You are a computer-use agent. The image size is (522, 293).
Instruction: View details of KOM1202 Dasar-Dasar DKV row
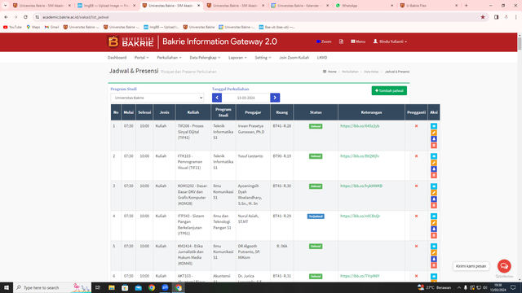tap(433, 186)
